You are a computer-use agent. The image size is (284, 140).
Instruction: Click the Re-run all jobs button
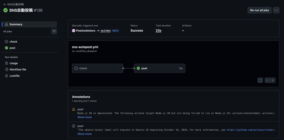tap(259, 10)
